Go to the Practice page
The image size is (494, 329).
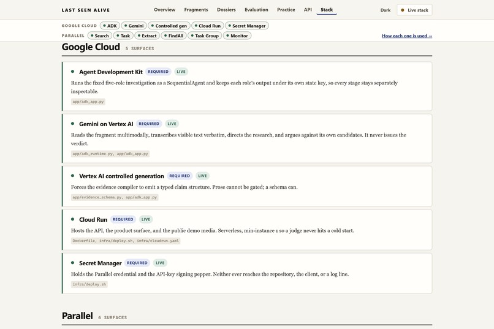[286, 10]
